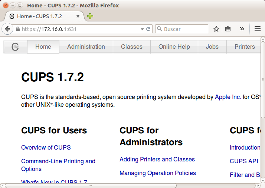
Task: Open a new tab with green plus
Action: tap(90, 16)
